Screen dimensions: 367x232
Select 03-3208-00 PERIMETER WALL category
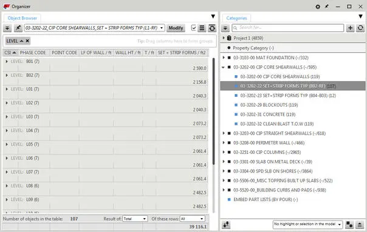(x=269, y=143)
